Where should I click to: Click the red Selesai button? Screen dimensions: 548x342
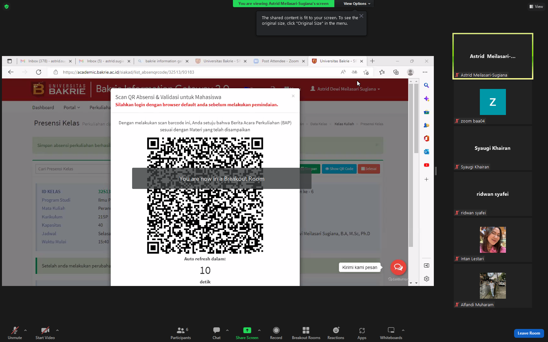(369, 169)
